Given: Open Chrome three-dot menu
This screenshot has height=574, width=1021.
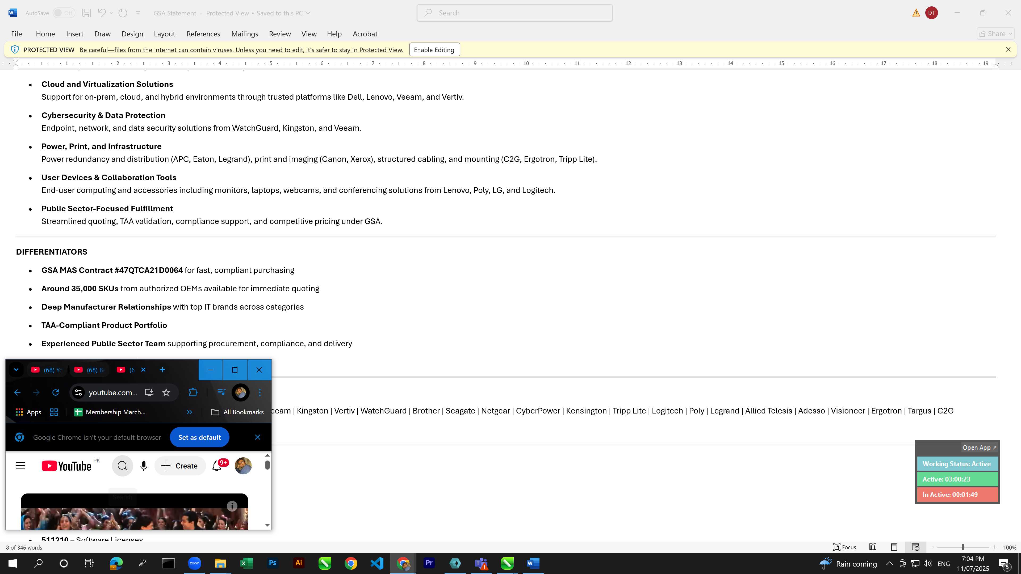Looking at the screenshot, I should 260,392.
